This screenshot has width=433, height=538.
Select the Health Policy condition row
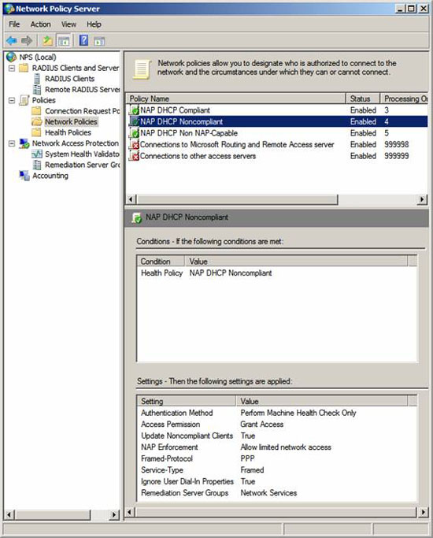coord(277,273)
